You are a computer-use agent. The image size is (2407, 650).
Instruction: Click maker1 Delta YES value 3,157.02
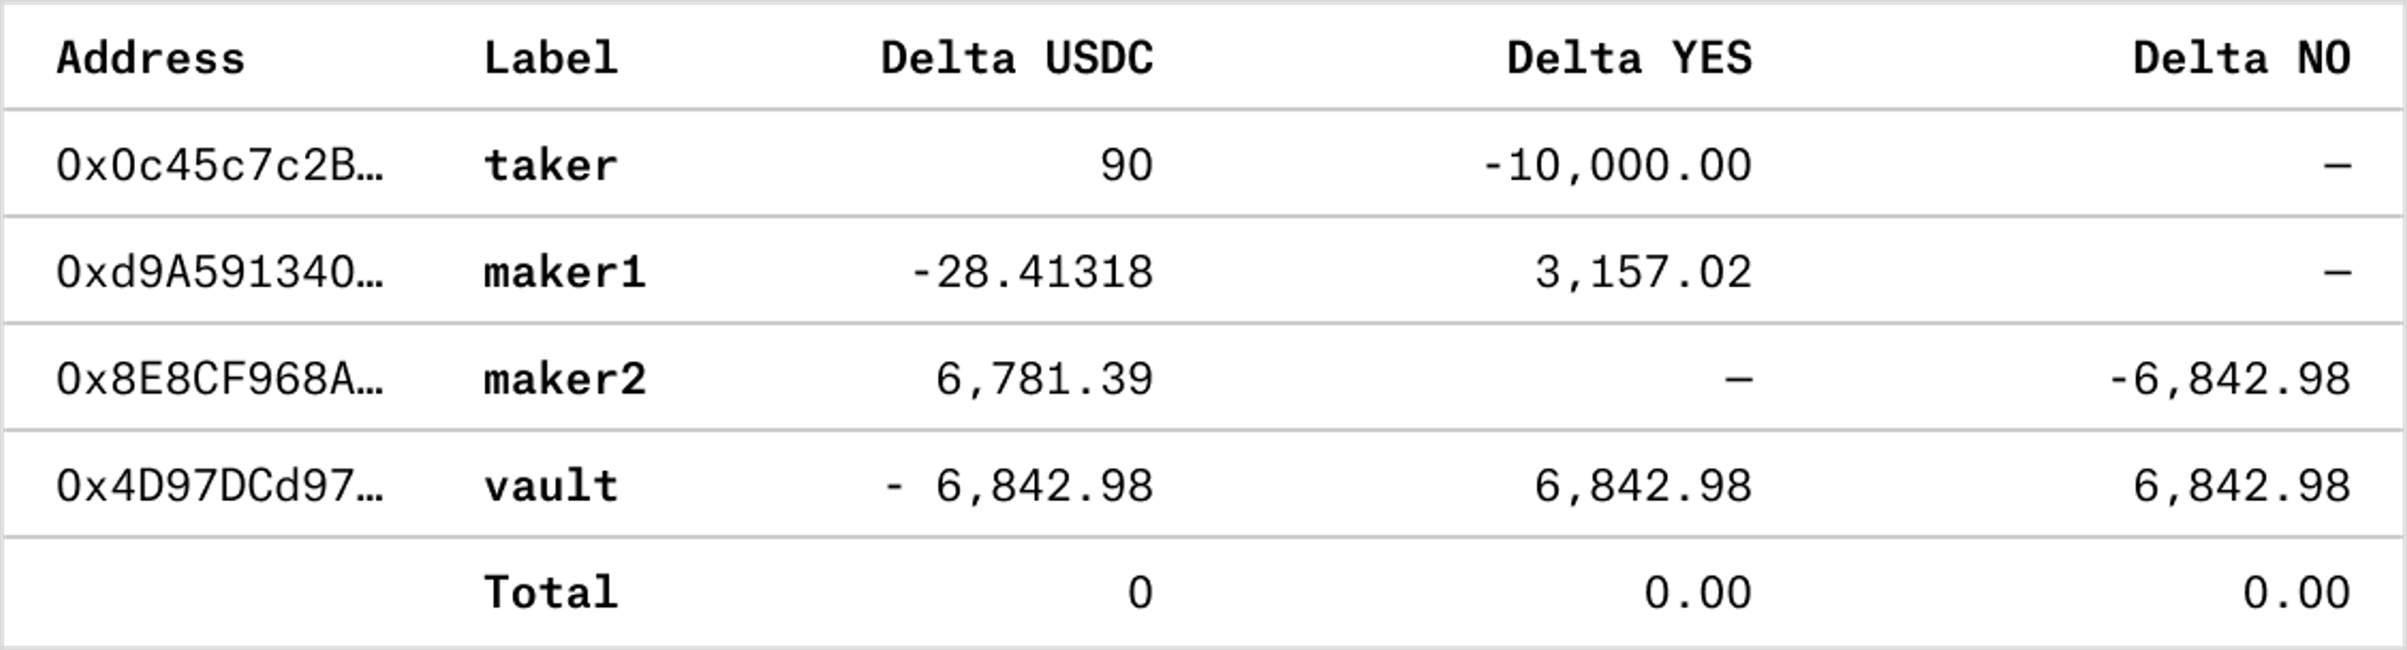[x=1643, y=273]
